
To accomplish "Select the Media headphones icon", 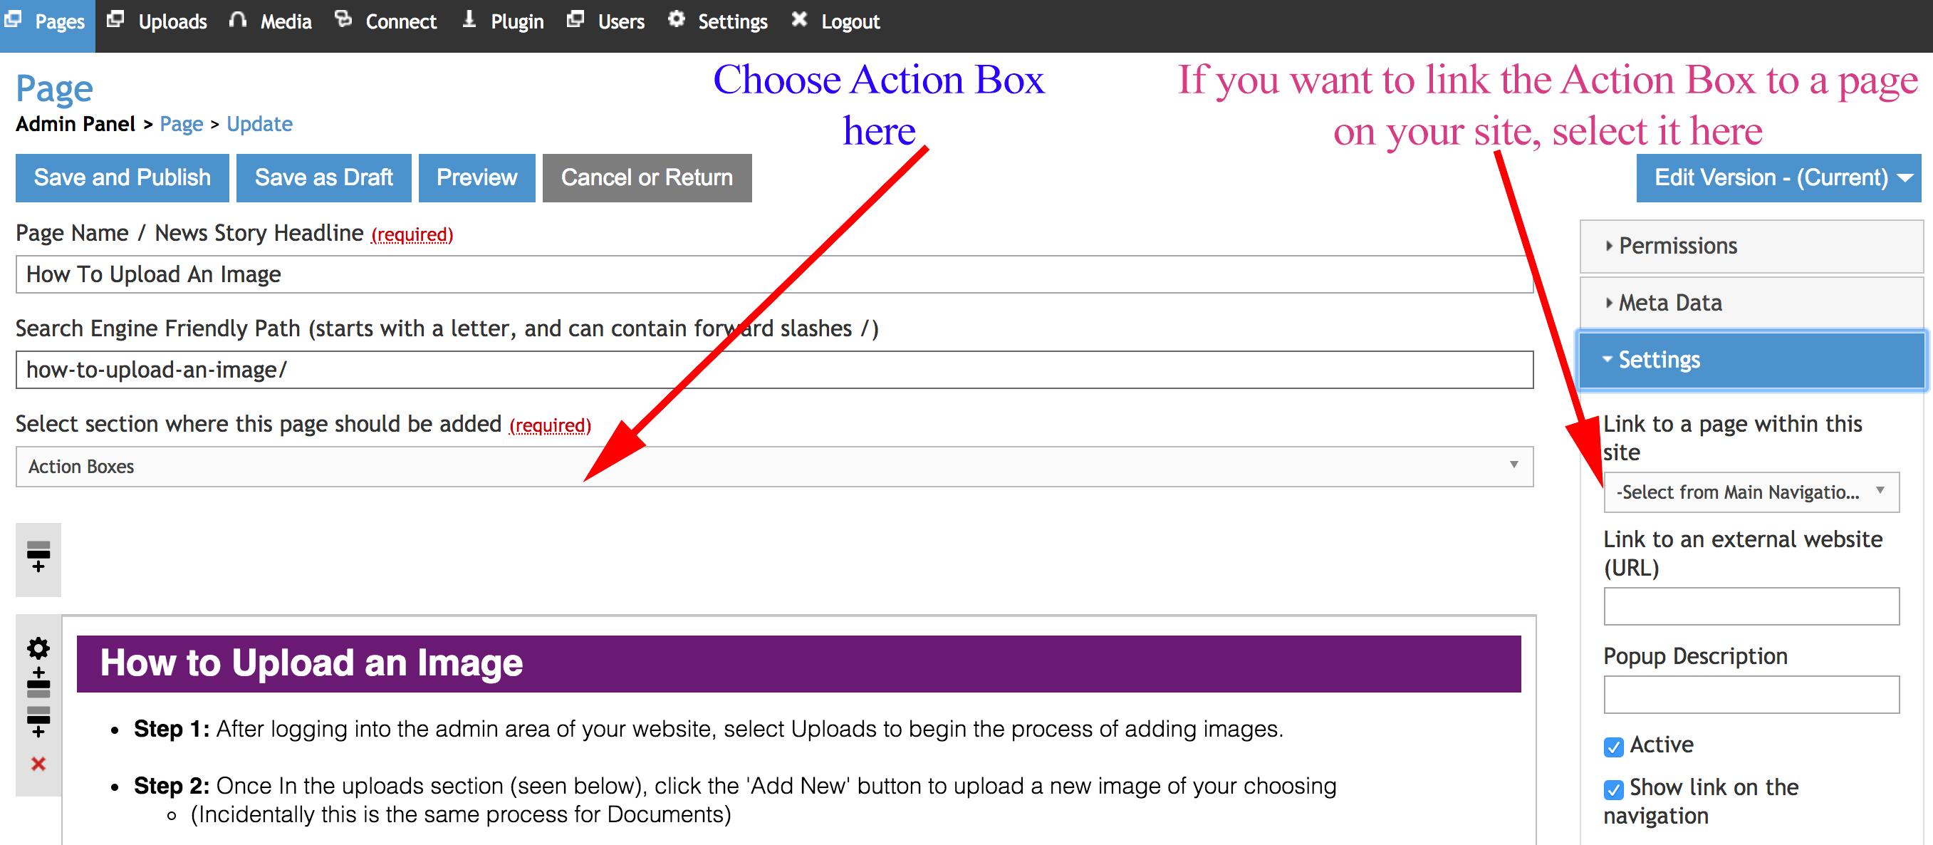I will click(x=239, y=19).
